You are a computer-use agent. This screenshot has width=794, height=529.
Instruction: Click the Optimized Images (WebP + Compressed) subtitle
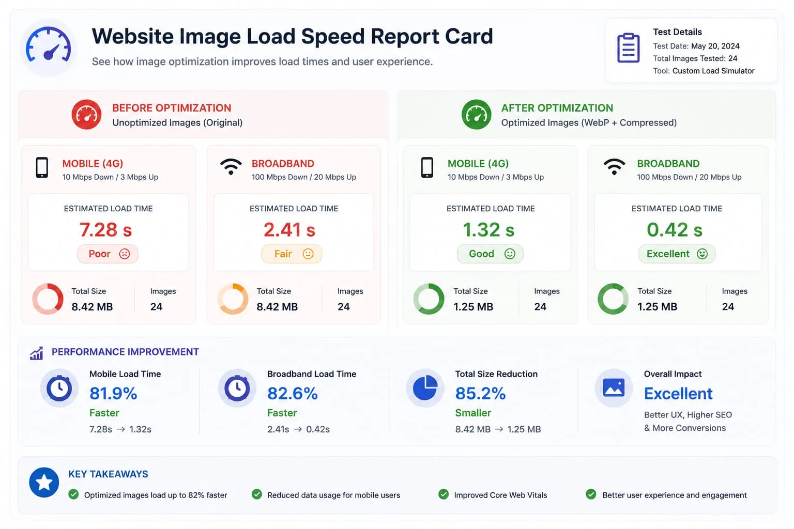click(x=589, y=122)
